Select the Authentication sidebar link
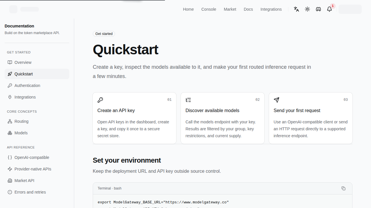 click(x=37, y=86)
